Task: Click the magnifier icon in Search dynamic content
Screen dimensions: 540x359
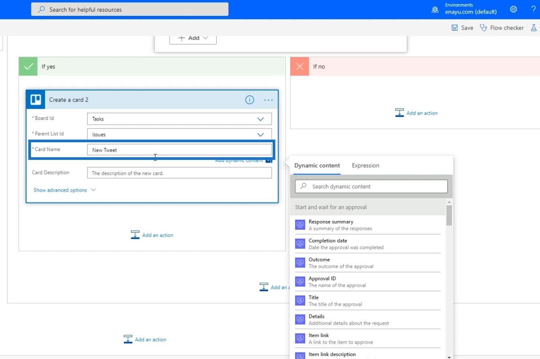Action: point(303,186)
